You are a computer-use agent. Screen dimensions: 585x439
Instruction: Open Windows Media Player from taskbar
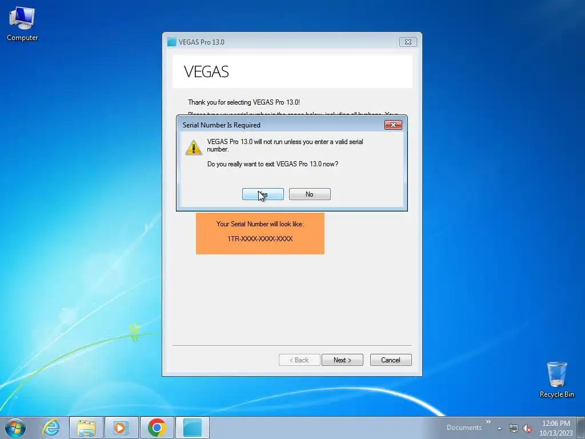click(x=121, y=428)
